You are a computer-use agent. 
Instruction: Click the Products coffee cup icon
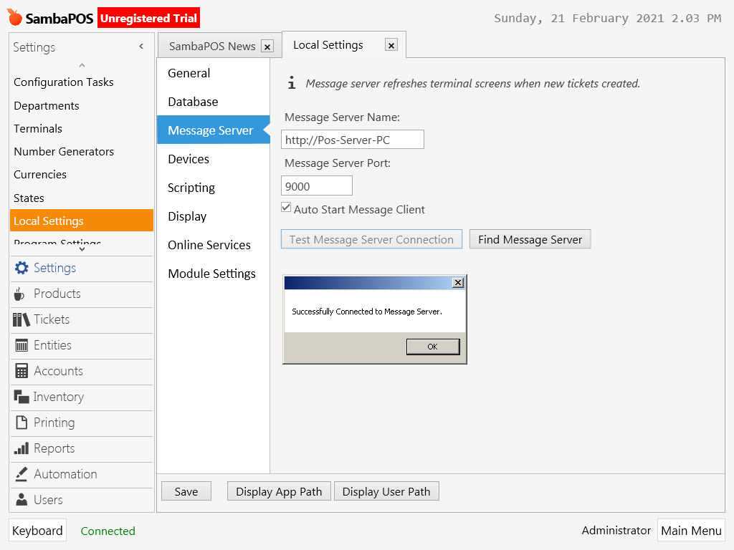[19, 294]
